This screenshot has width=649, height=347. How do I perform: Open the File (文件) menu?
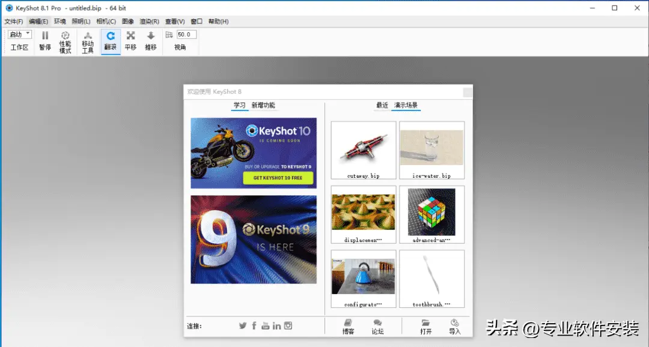coord(14,22)
